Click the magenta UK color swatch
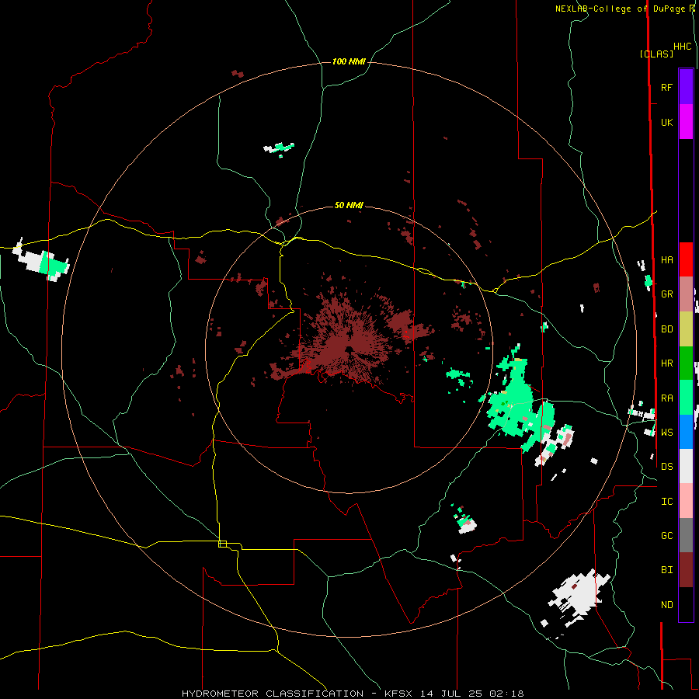Screen dimensions: 699x699 pyautogui.click(x=686, y=122)
